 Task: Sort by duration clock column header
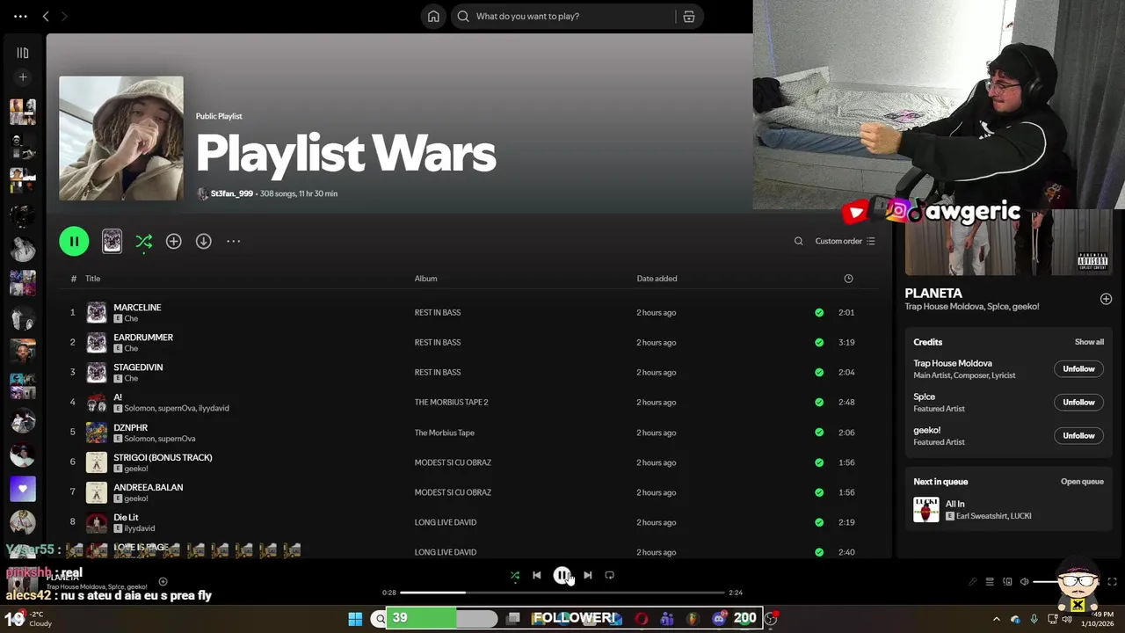848,279
